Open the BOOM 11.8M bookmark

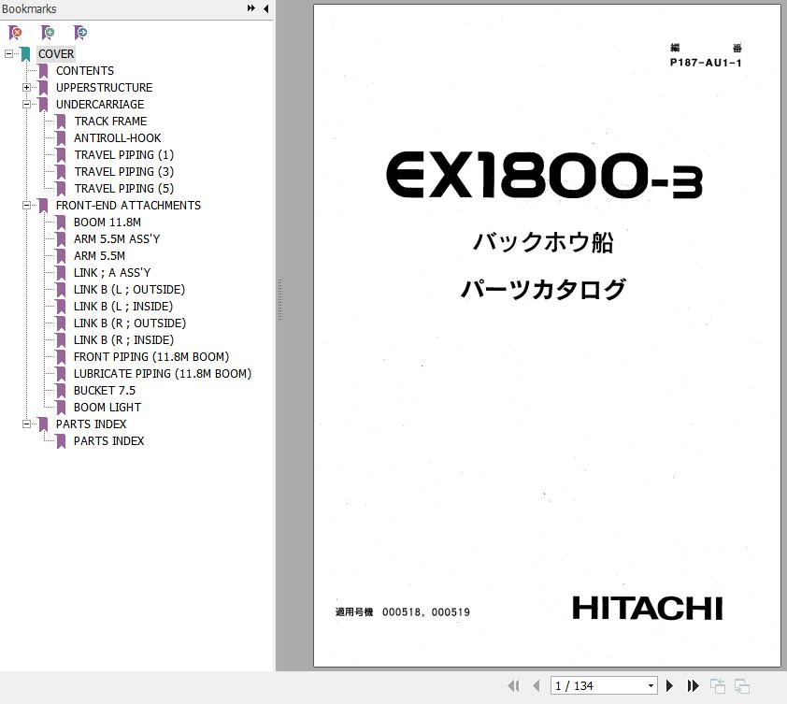coord(107,222)
